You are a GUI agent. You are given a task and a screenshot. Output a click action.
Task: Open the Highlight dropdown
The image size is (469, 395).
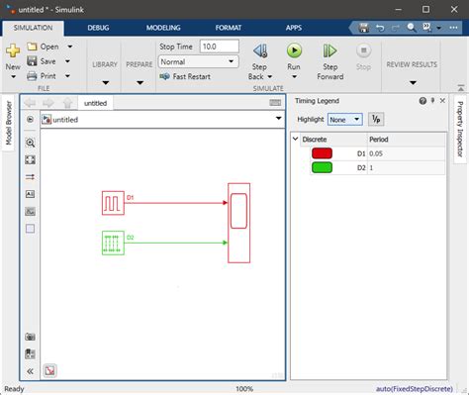click(345, 120)
